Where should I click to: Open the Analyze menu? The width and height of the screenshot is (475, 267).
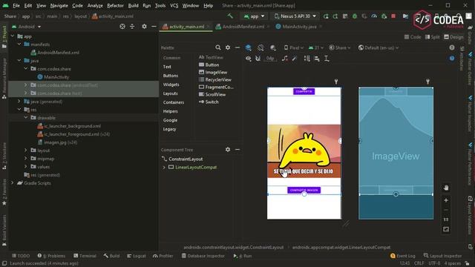point(95,5)
